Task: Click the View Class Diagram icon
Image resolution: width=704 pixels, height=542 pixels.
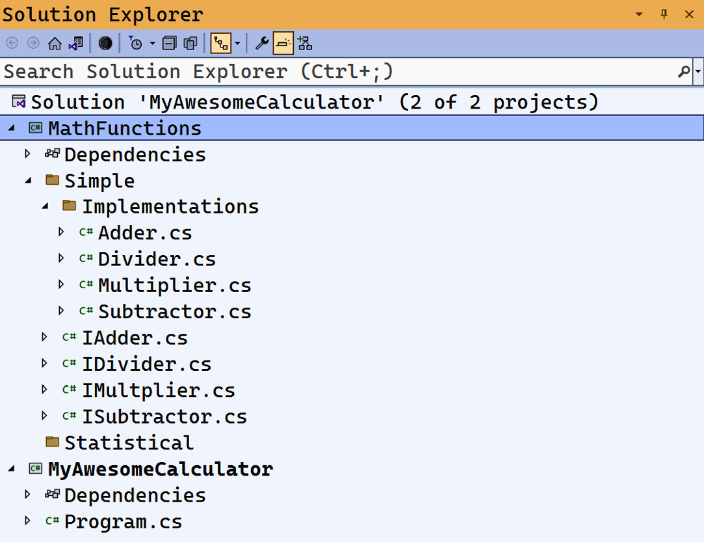Action: (x=305, y=44)
